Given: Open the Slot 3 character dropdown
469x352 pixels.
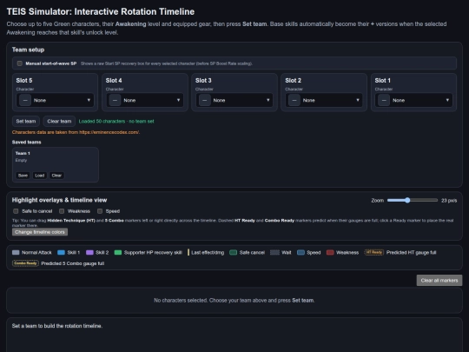Looking at the screenshot, I should [234, 100].
